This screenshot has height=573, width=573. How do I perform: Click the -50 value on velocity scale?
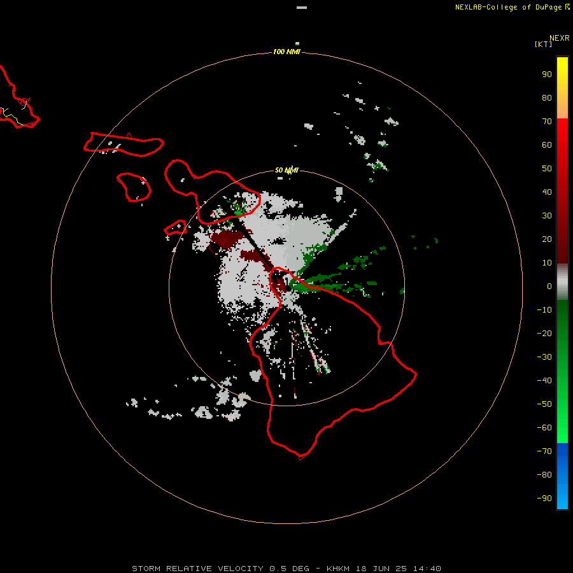(x=544, y=404)
